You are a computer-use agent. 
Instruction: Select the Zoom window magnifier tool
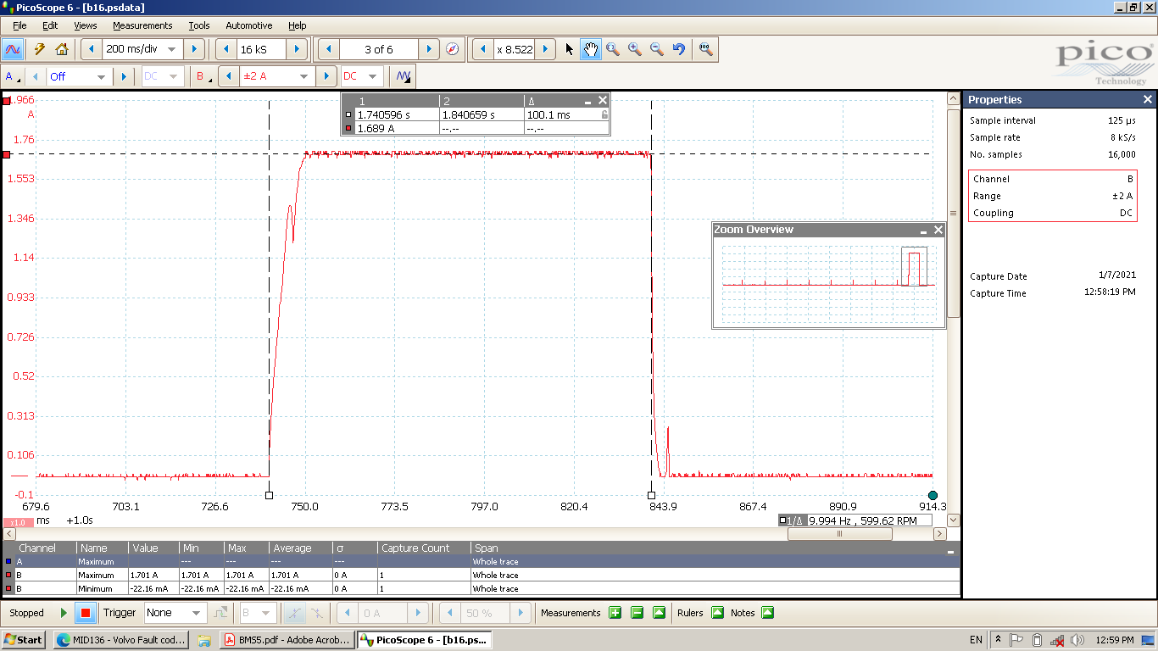[613, 49]
